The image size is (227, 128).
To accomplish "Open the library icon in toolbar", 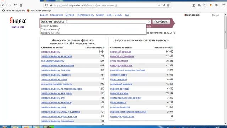I will click(x=199, y=5).
